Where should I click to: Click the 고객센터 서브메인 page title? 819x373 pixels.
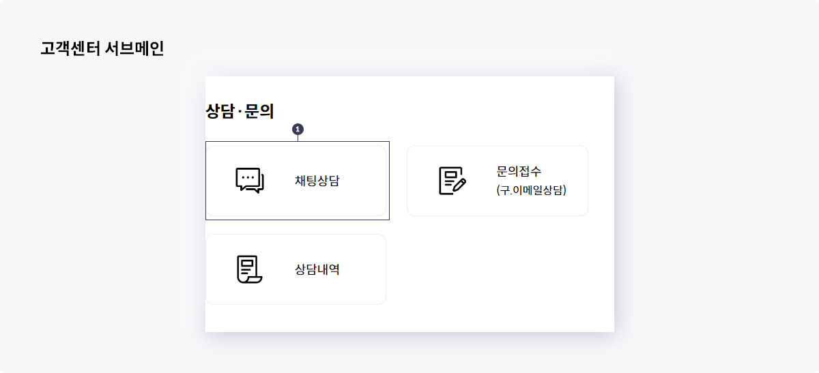[102, 49]
